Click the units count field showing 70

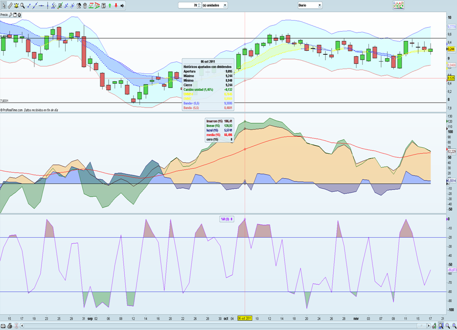(188, 5)
